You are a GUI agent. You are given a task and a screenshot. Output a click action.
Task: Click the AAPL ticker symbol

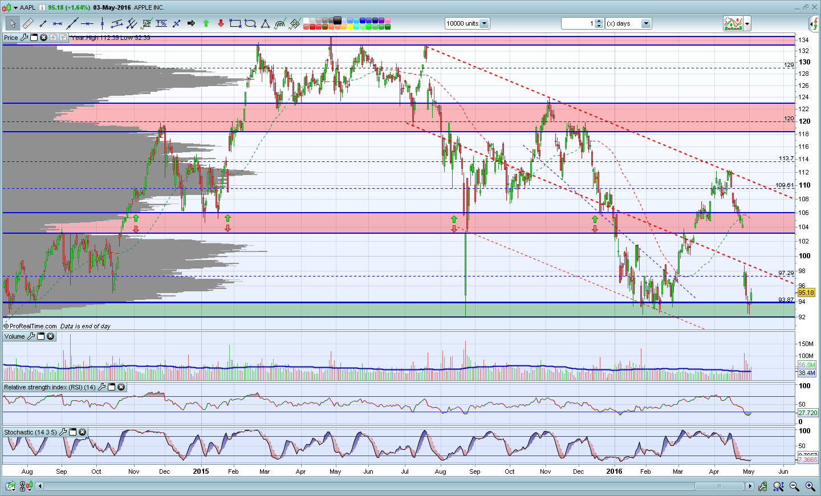pyautogui.click(x=28, y=7)
